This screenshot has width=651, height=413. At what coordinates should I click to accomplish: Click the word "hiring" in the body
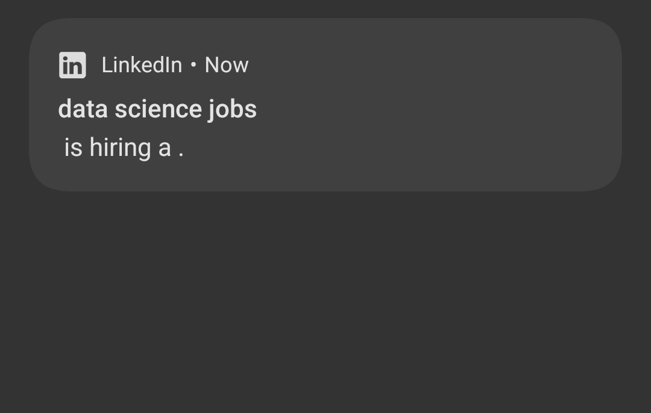pos(121,149)
